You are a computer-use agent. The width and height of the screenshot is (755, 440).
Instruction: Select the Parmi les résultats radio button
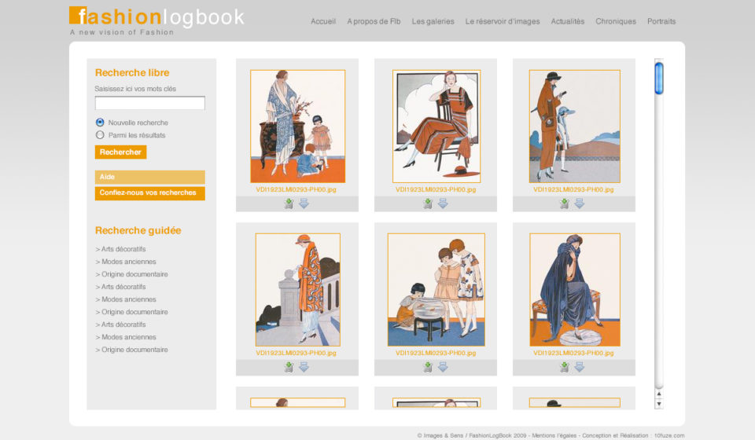pos(100,135)
